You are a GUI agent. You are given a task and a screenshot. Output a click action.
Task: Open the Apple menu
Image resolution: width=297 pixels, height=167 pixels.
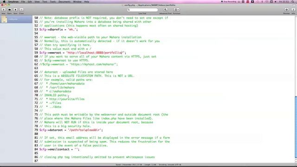coord(4,1)
